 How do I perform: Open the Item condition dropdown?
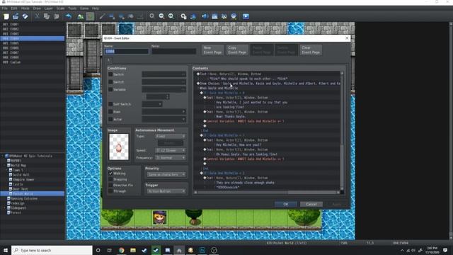[x=164, y=112]
